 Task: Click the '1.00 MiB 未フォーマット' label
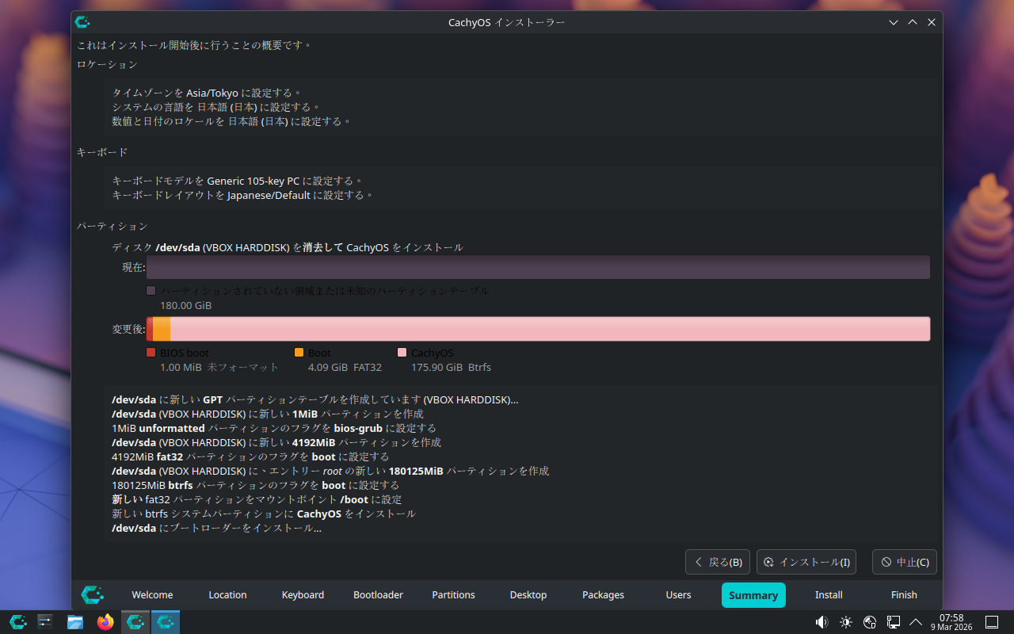click(x=219, y=367)
